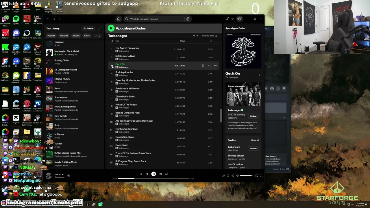Open In Flames artist in library
The height and width of the screenshot is (208, 370).
[74, 136]
